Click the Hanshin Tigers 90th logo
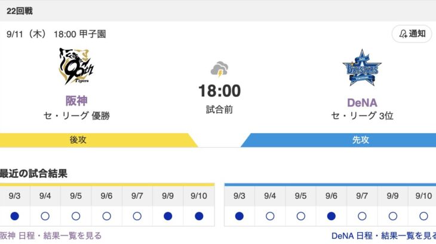Screen dimensions: 436x244 pyautogui.click(x=76, y=66)
